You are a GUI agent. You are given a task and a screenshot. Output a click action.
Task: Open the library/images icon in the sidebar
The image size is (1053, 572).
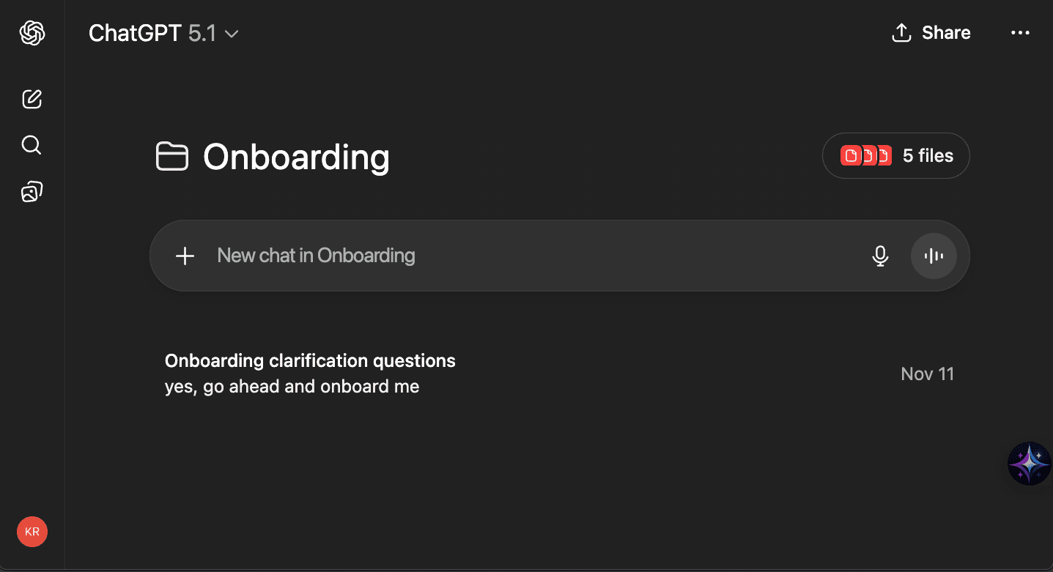(x=32, y=190)
